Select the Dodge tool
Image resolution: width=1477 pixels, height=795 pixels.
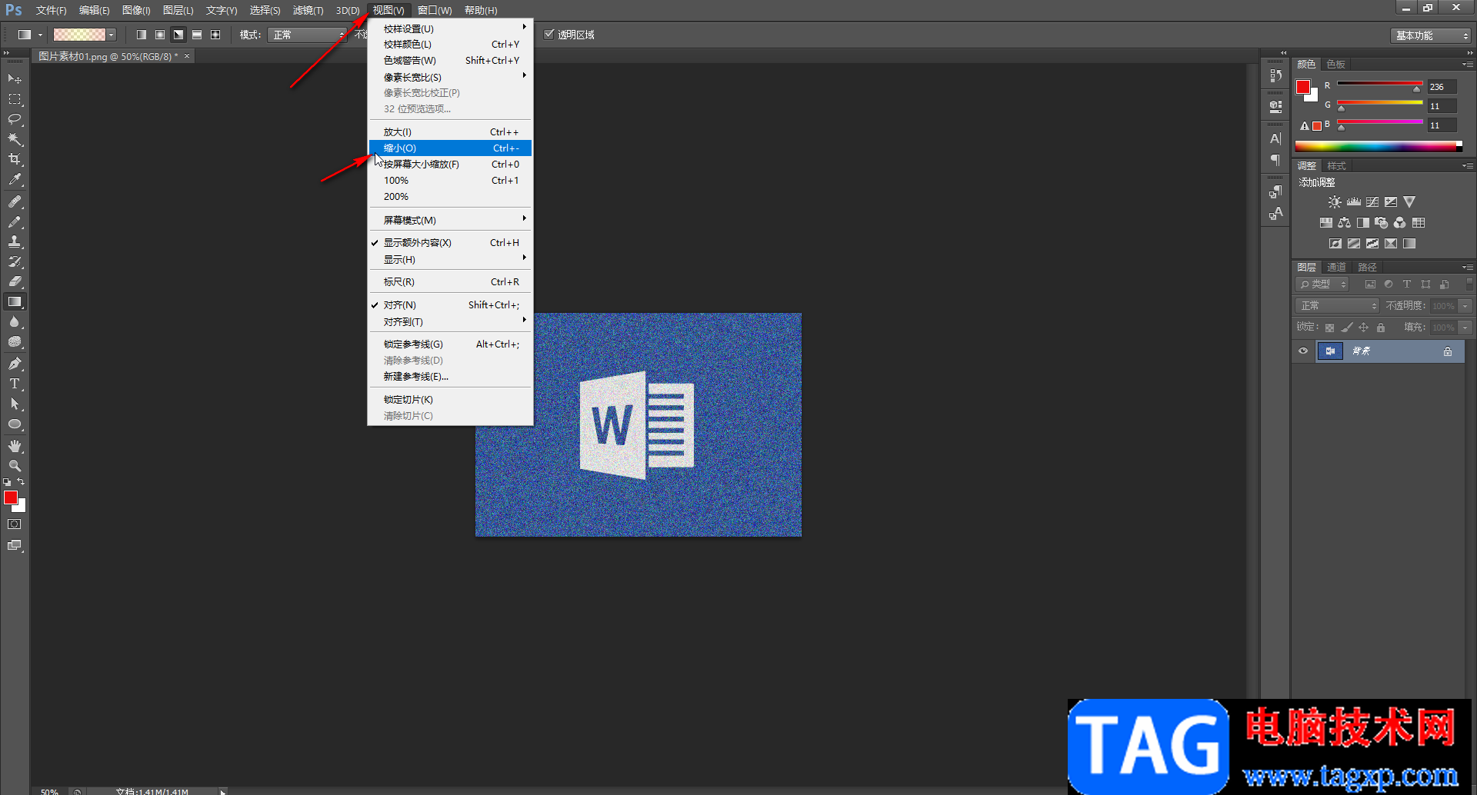[x=15, y=341]
